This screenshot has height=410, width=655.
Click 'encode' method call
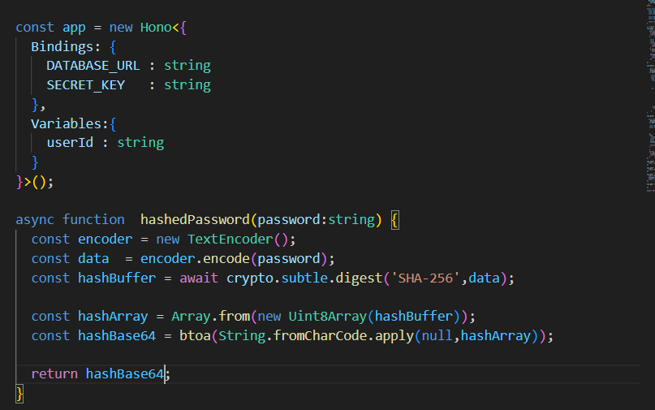tap(226, 259)
